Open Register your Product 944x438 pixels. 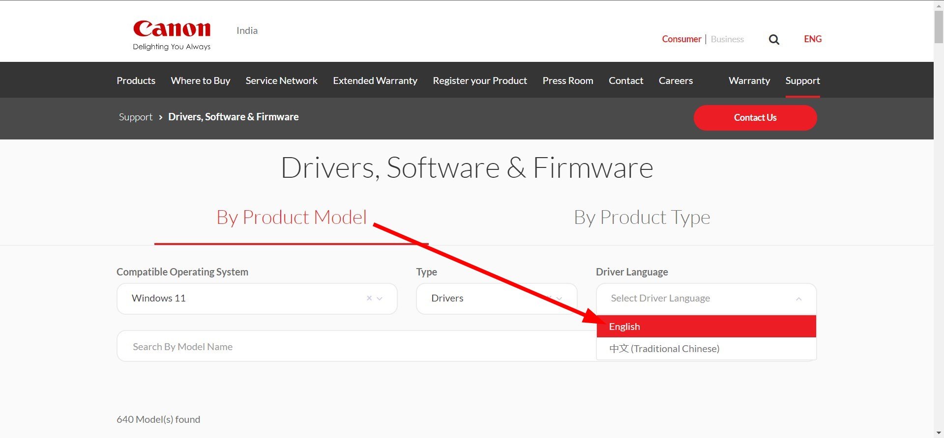(480, 81)
